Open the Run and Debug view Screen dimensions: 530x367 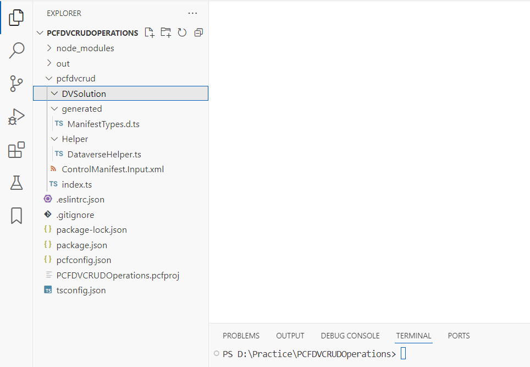(x=16, y=117)
